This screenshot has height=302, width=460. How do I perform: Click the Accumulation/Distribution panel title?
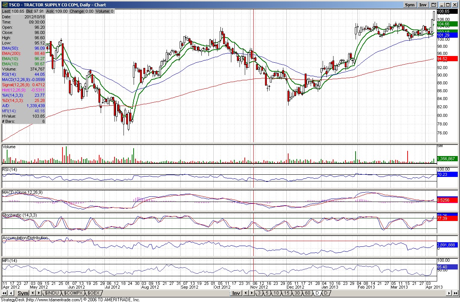[x=25, y=238]
